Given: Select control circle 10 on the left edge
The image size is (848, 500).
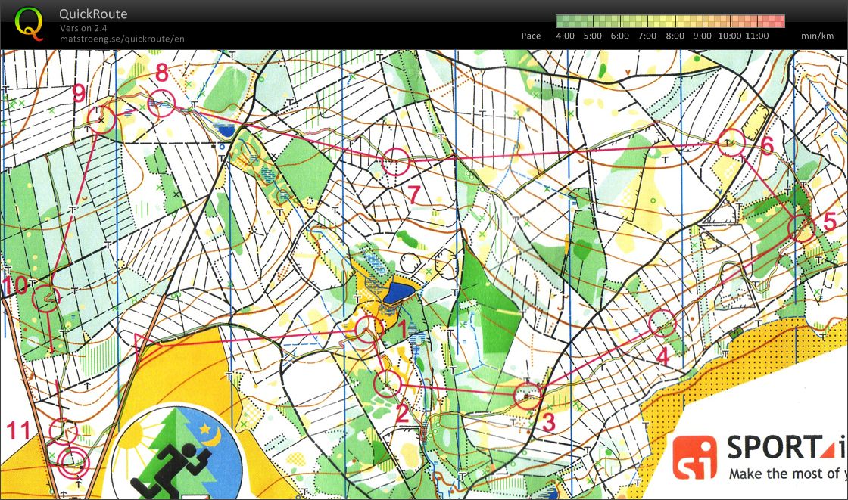Looking at the screenshot, I should coord(46,298).
